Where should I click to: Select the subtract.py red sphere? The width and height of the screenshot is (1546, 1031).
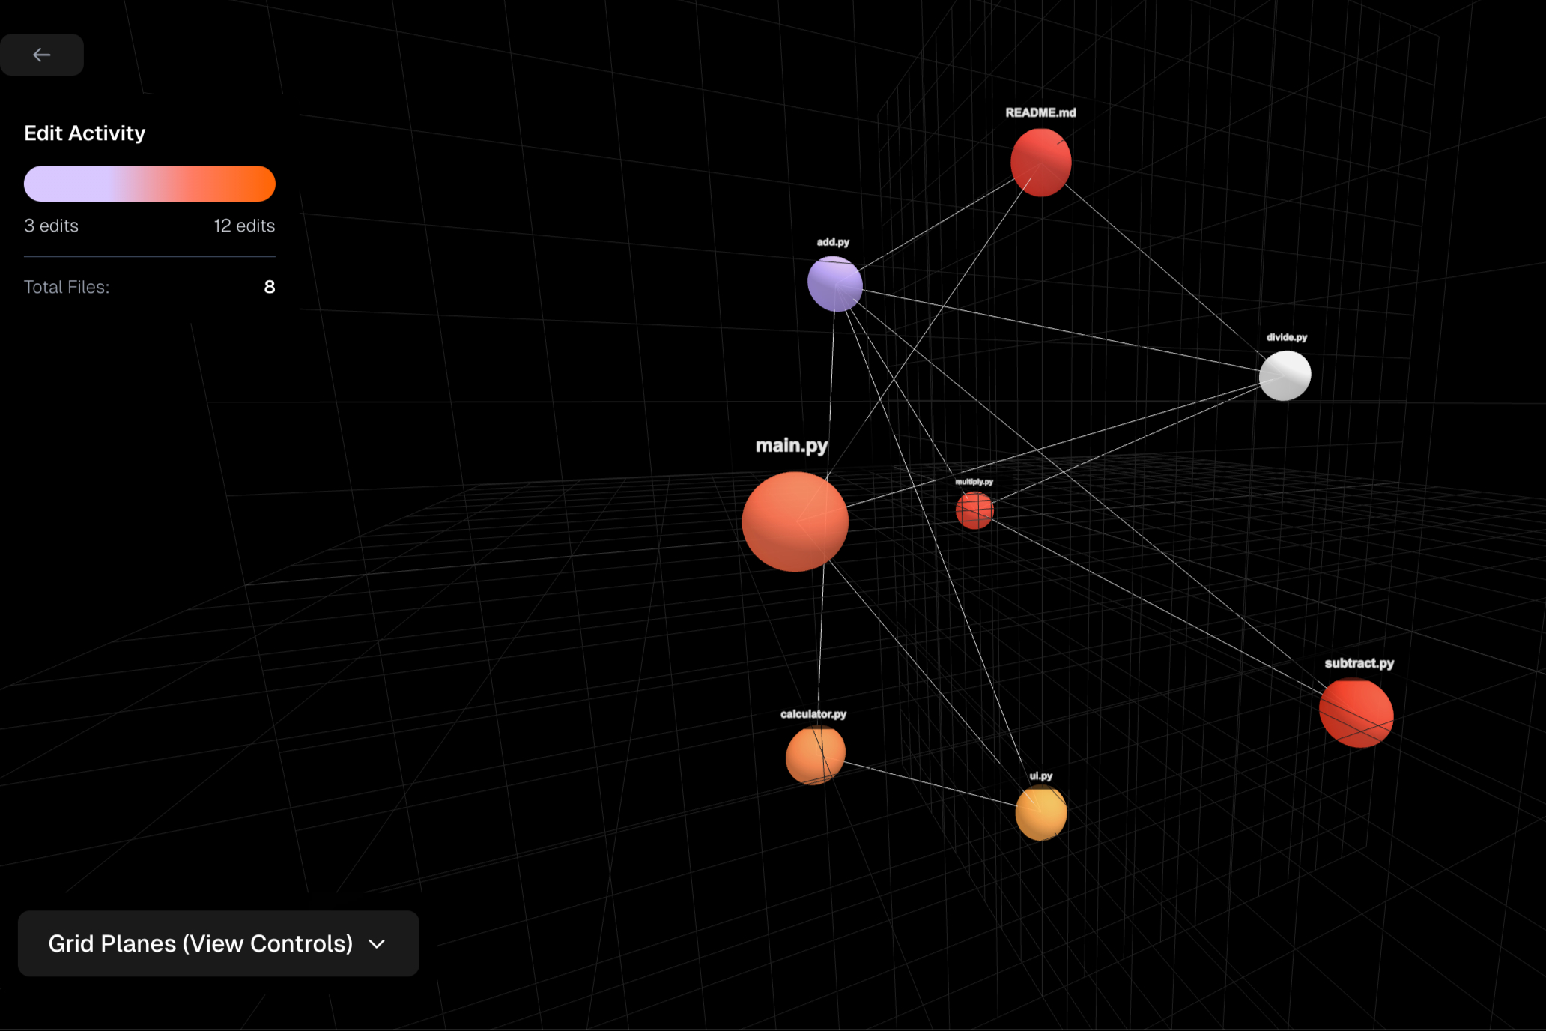[1356, 713]
